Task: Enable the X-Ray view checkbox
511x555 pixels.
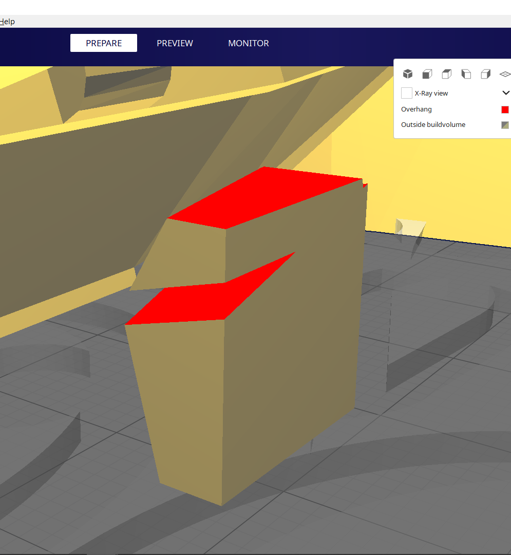Action: 407,93
